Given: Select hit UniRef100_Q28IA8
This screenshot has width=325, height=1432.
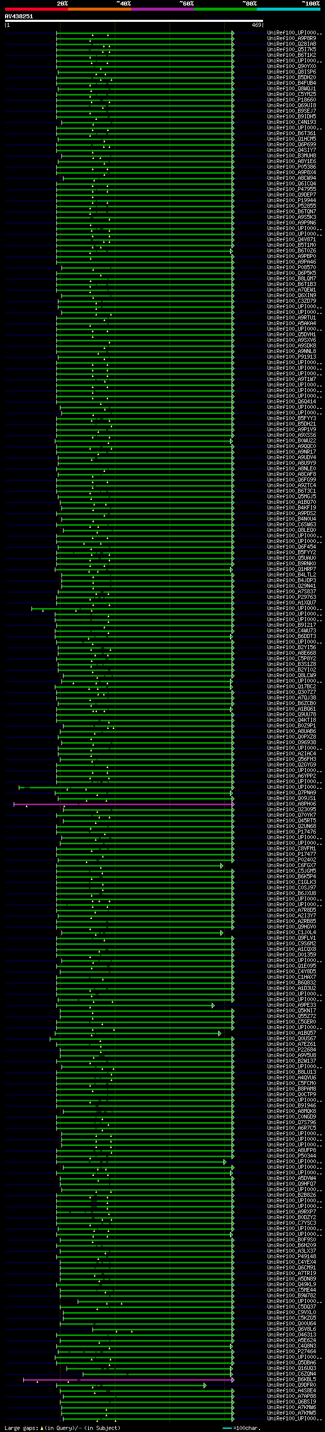Looking at the screenshot, I should 291,44.
